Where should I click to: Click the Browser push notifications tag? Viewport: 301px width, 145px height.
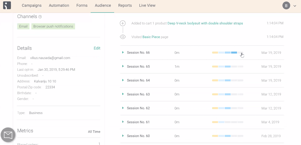click(53, 26)
